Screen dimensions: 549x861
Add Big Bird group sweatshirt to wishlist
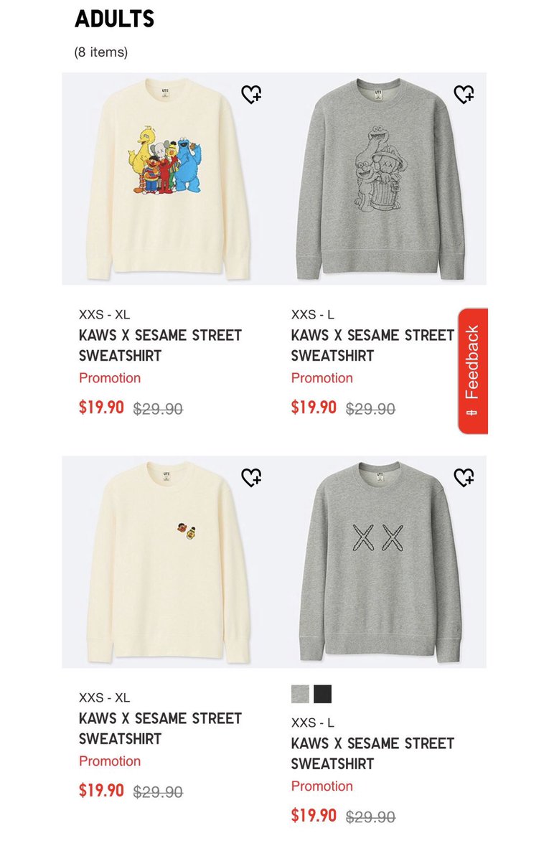[251, 95]
